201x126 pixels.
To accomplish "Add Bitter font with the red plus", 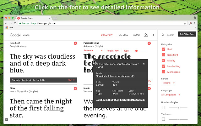I will pyautogui.click(x=75, y=89).
